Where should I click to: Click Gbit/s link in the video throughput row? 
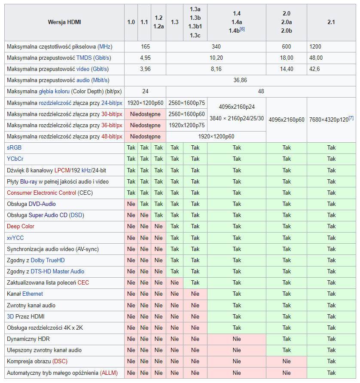[x=100, y=69]
